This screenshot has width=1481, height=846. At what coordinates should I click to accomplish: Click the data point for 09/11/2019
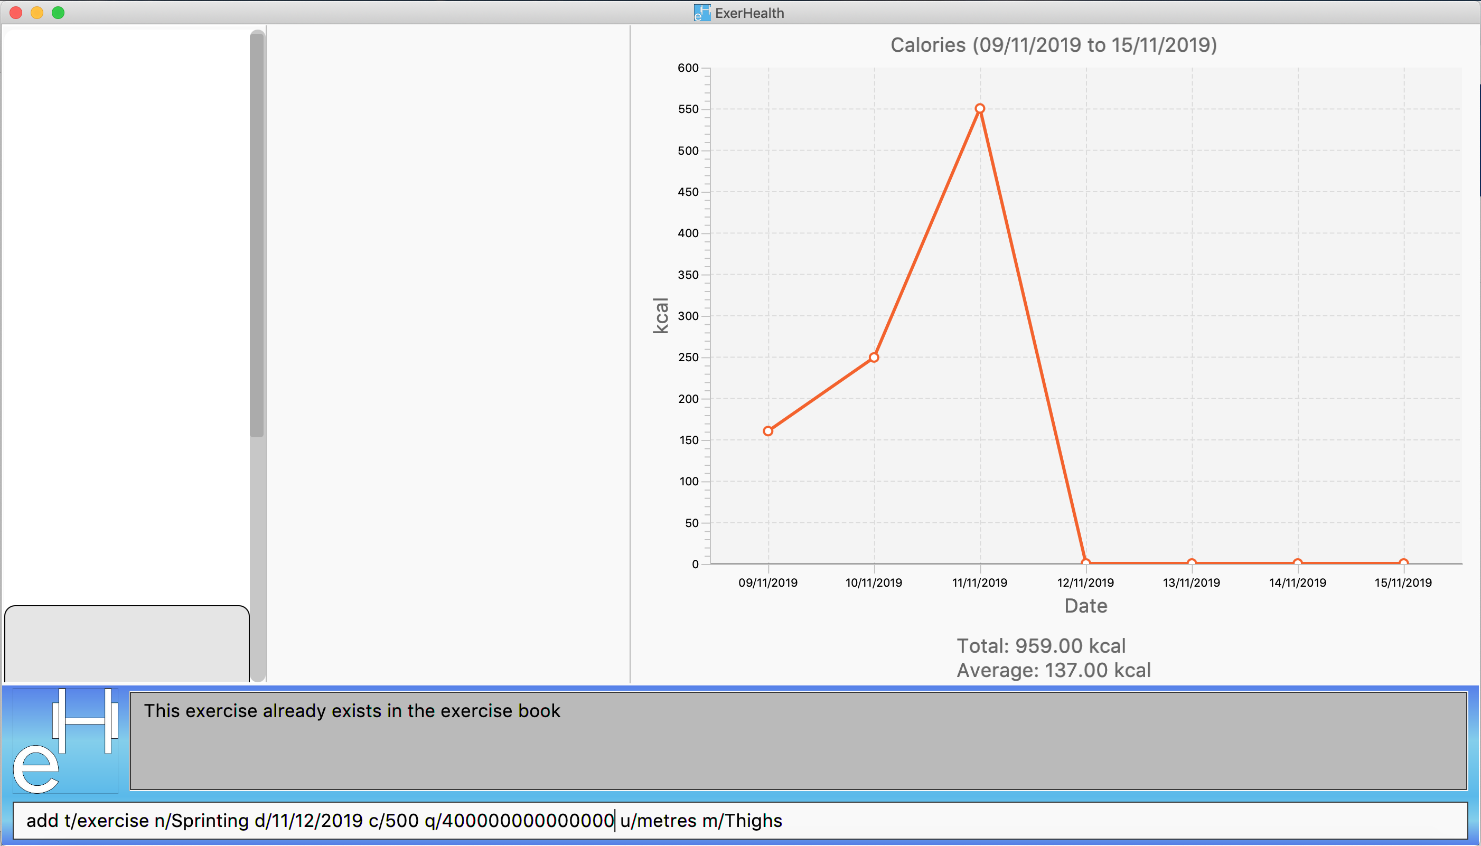coord(767,431)
